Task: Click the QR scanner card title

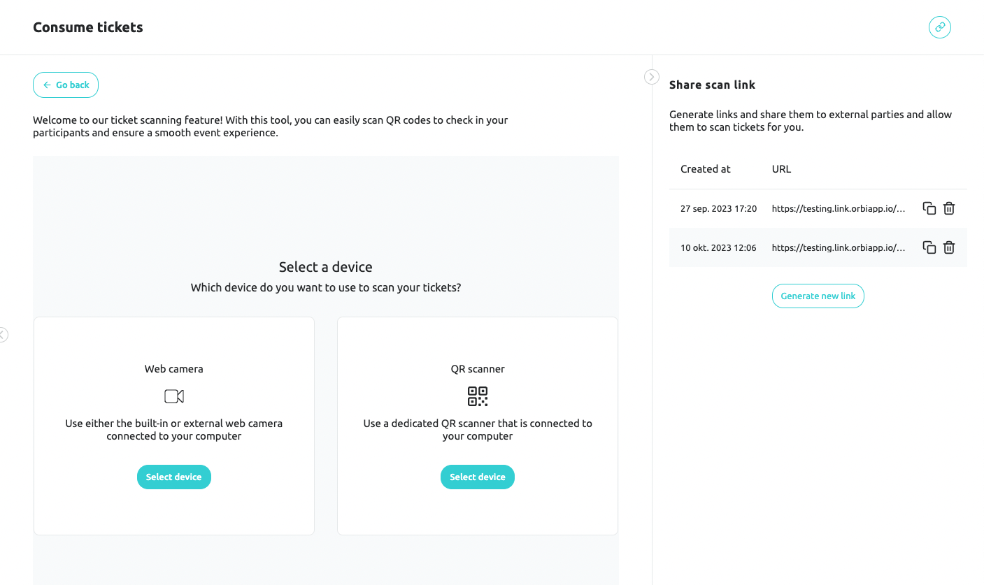Action: 478,368
